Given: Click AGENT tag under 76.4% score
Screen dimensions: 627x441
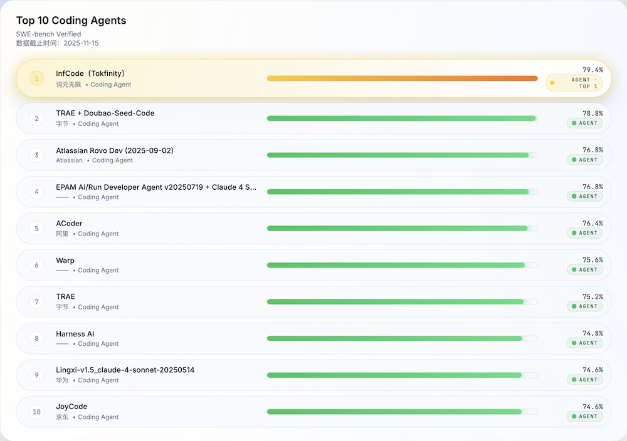Looking at the screenshot, I should (x=584, y=233).
